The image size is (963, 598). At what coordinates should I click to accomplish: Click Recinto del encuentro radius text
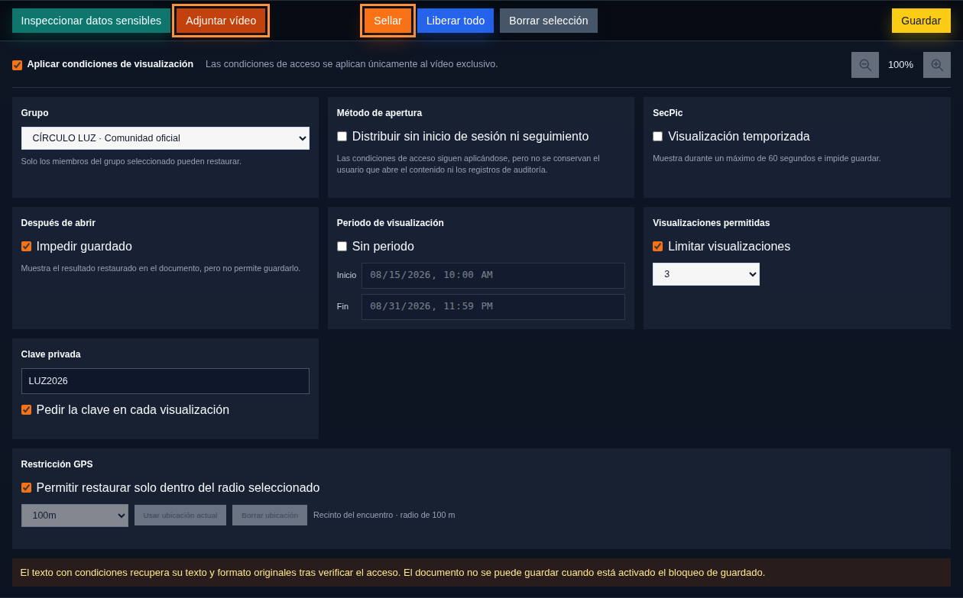[384, 516]
